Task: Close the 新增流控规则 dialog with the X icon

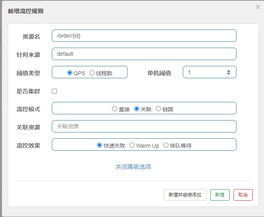Action: click(x=258, y=7)
